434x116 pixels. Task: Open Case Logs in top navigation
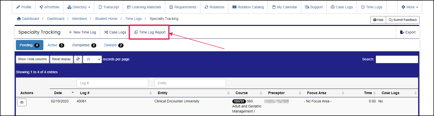click(342, 7)
